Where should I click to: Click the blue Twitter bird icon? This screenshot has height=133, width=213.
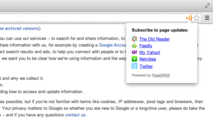click(134, 66)
